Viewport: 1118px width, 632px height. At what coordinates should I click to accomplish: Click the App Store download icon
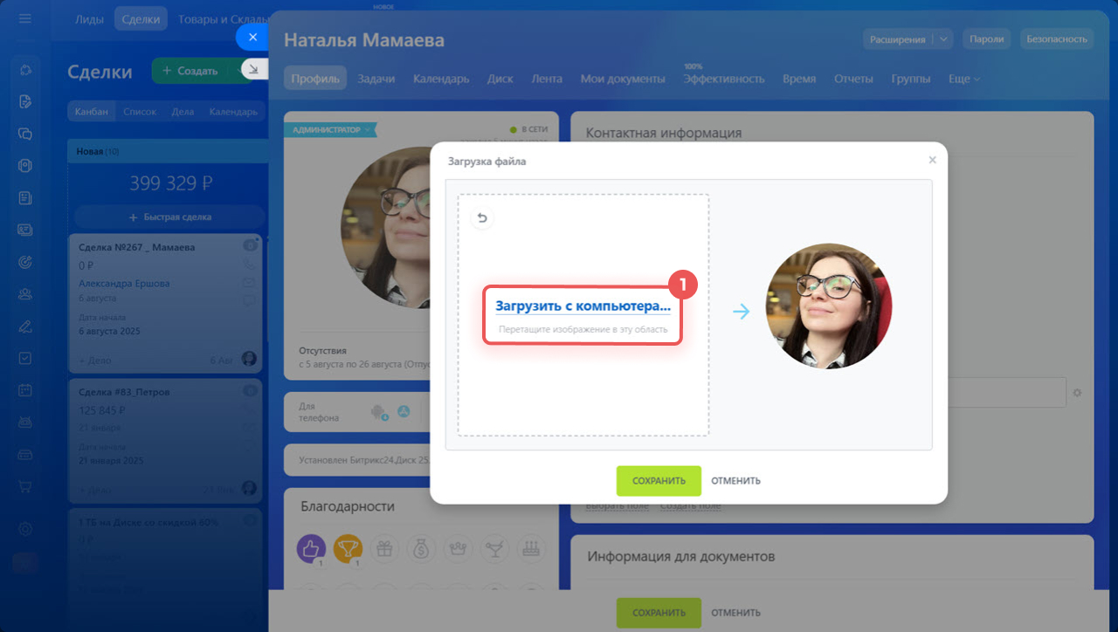[x=404, y=411]
